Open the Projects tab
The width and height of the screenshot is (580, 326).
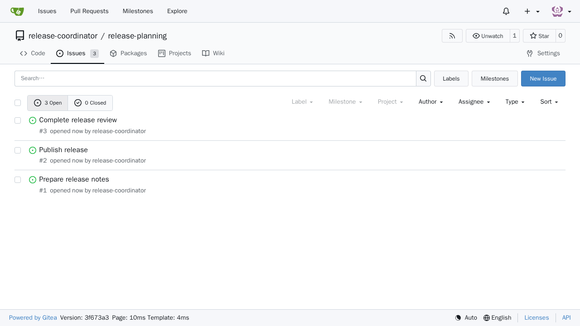coord(174,53)
